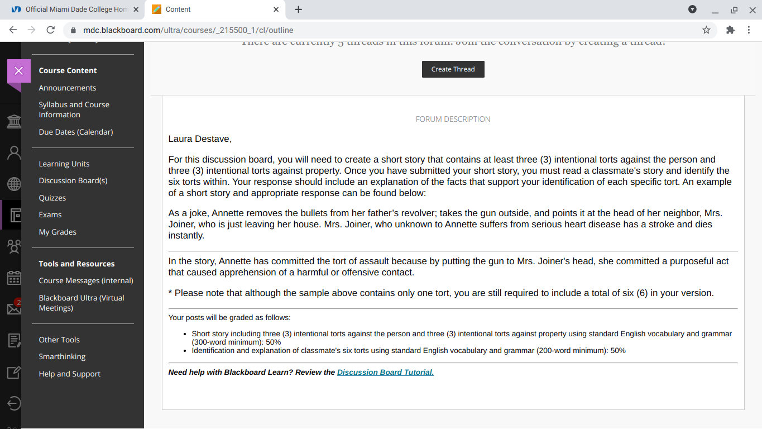762x429 pixels.
Task: Close the Content tab
Action: (x=276, y=9)
